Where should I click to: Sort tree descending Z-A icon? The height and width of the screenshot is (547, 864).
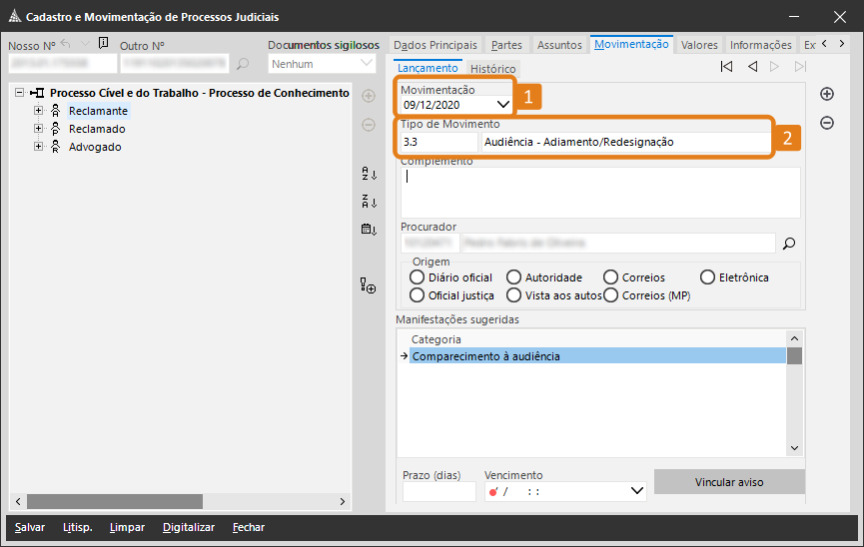coord(369,202)
